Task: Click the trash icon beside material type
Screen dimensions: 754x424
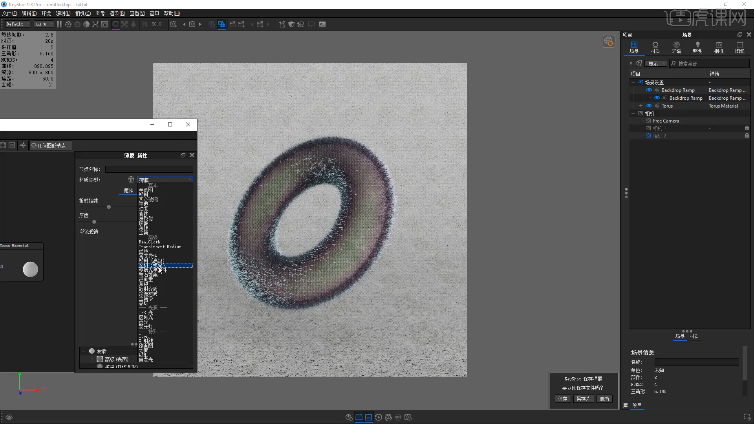Action: tap(131, 180)
